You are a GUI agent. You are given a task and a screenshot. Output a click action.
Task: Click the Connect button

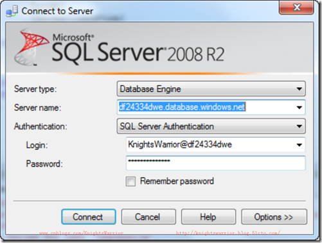coord(89,217)
